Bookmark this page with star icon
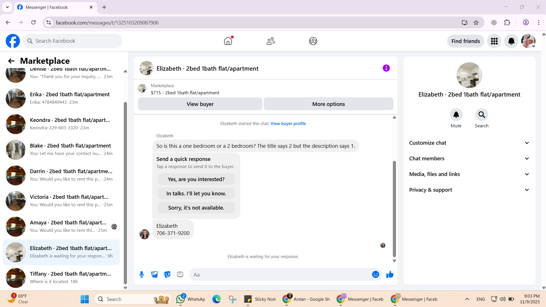The height and width of the screenshot is (307, 546). click(x=476, y=22)
